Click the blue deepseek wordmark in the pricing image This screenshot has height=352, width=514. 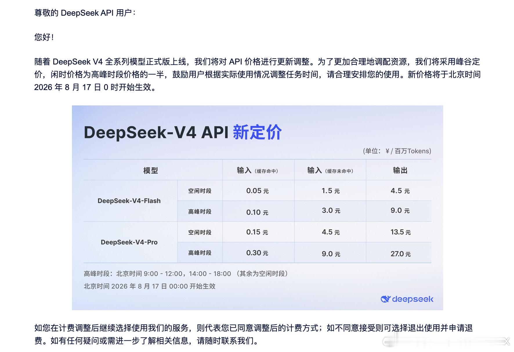pos(412,299)
